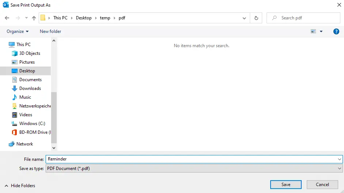Select This PC in navigation tree
Viewport: 344px width, 193px height.
click(23, 44)
